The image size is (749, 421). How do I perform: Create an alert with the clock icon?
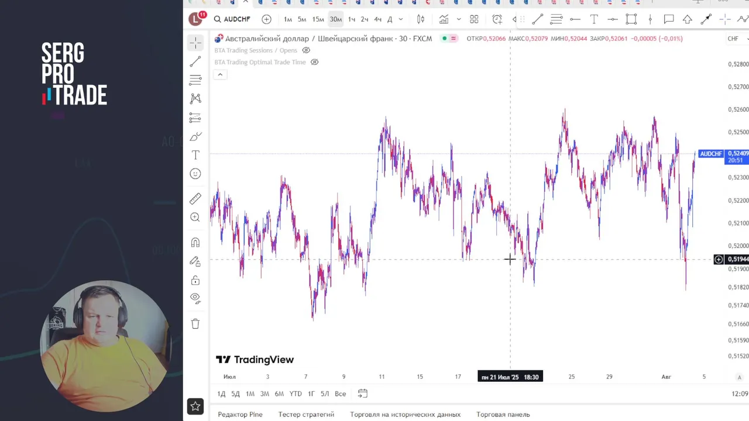coord(497,19)
